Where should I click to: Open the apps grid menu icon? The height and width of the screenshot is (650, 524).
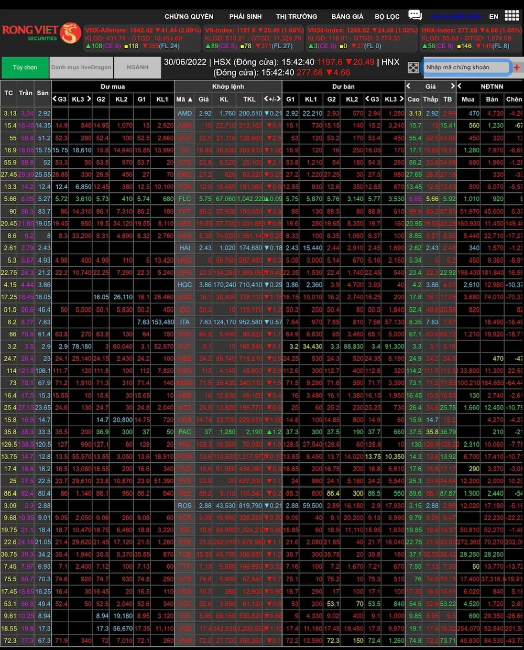[x=511, y=16]
